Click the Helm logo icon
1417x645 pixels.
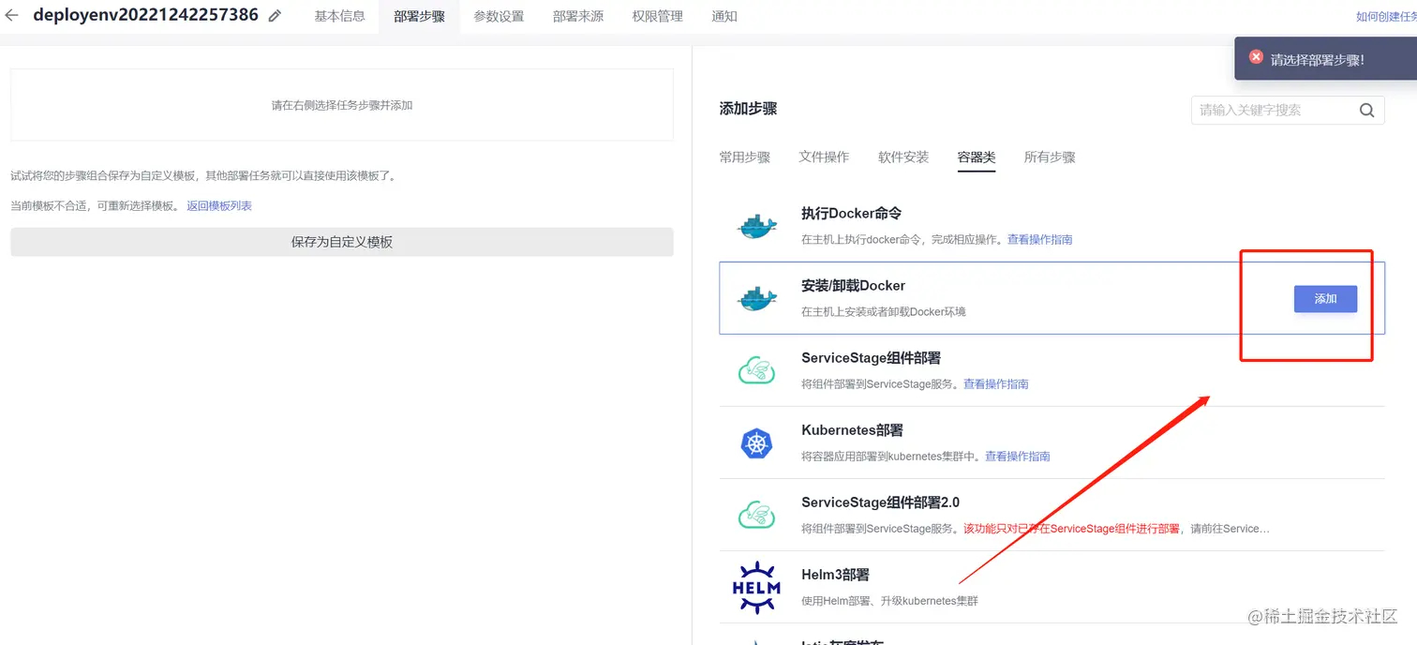(756, 588)
